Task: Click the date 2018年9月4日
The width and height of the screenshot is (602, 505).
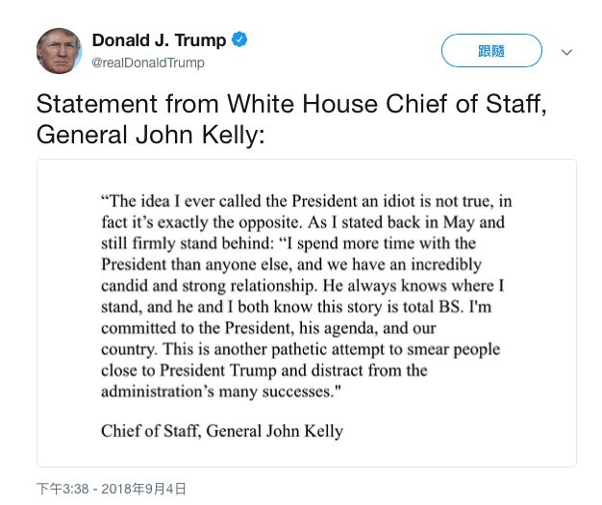Action: coord(144,489)
